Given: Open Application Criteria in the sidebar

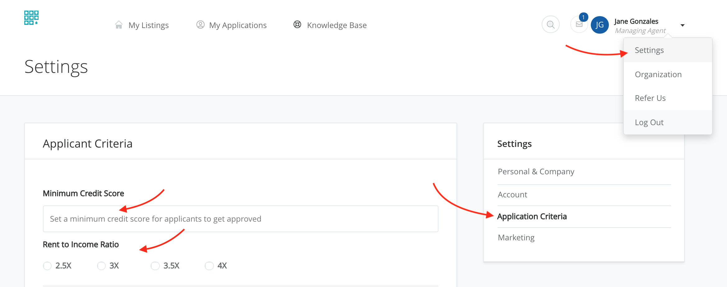Looking at the screenshot, I should (x=532, y=216).
